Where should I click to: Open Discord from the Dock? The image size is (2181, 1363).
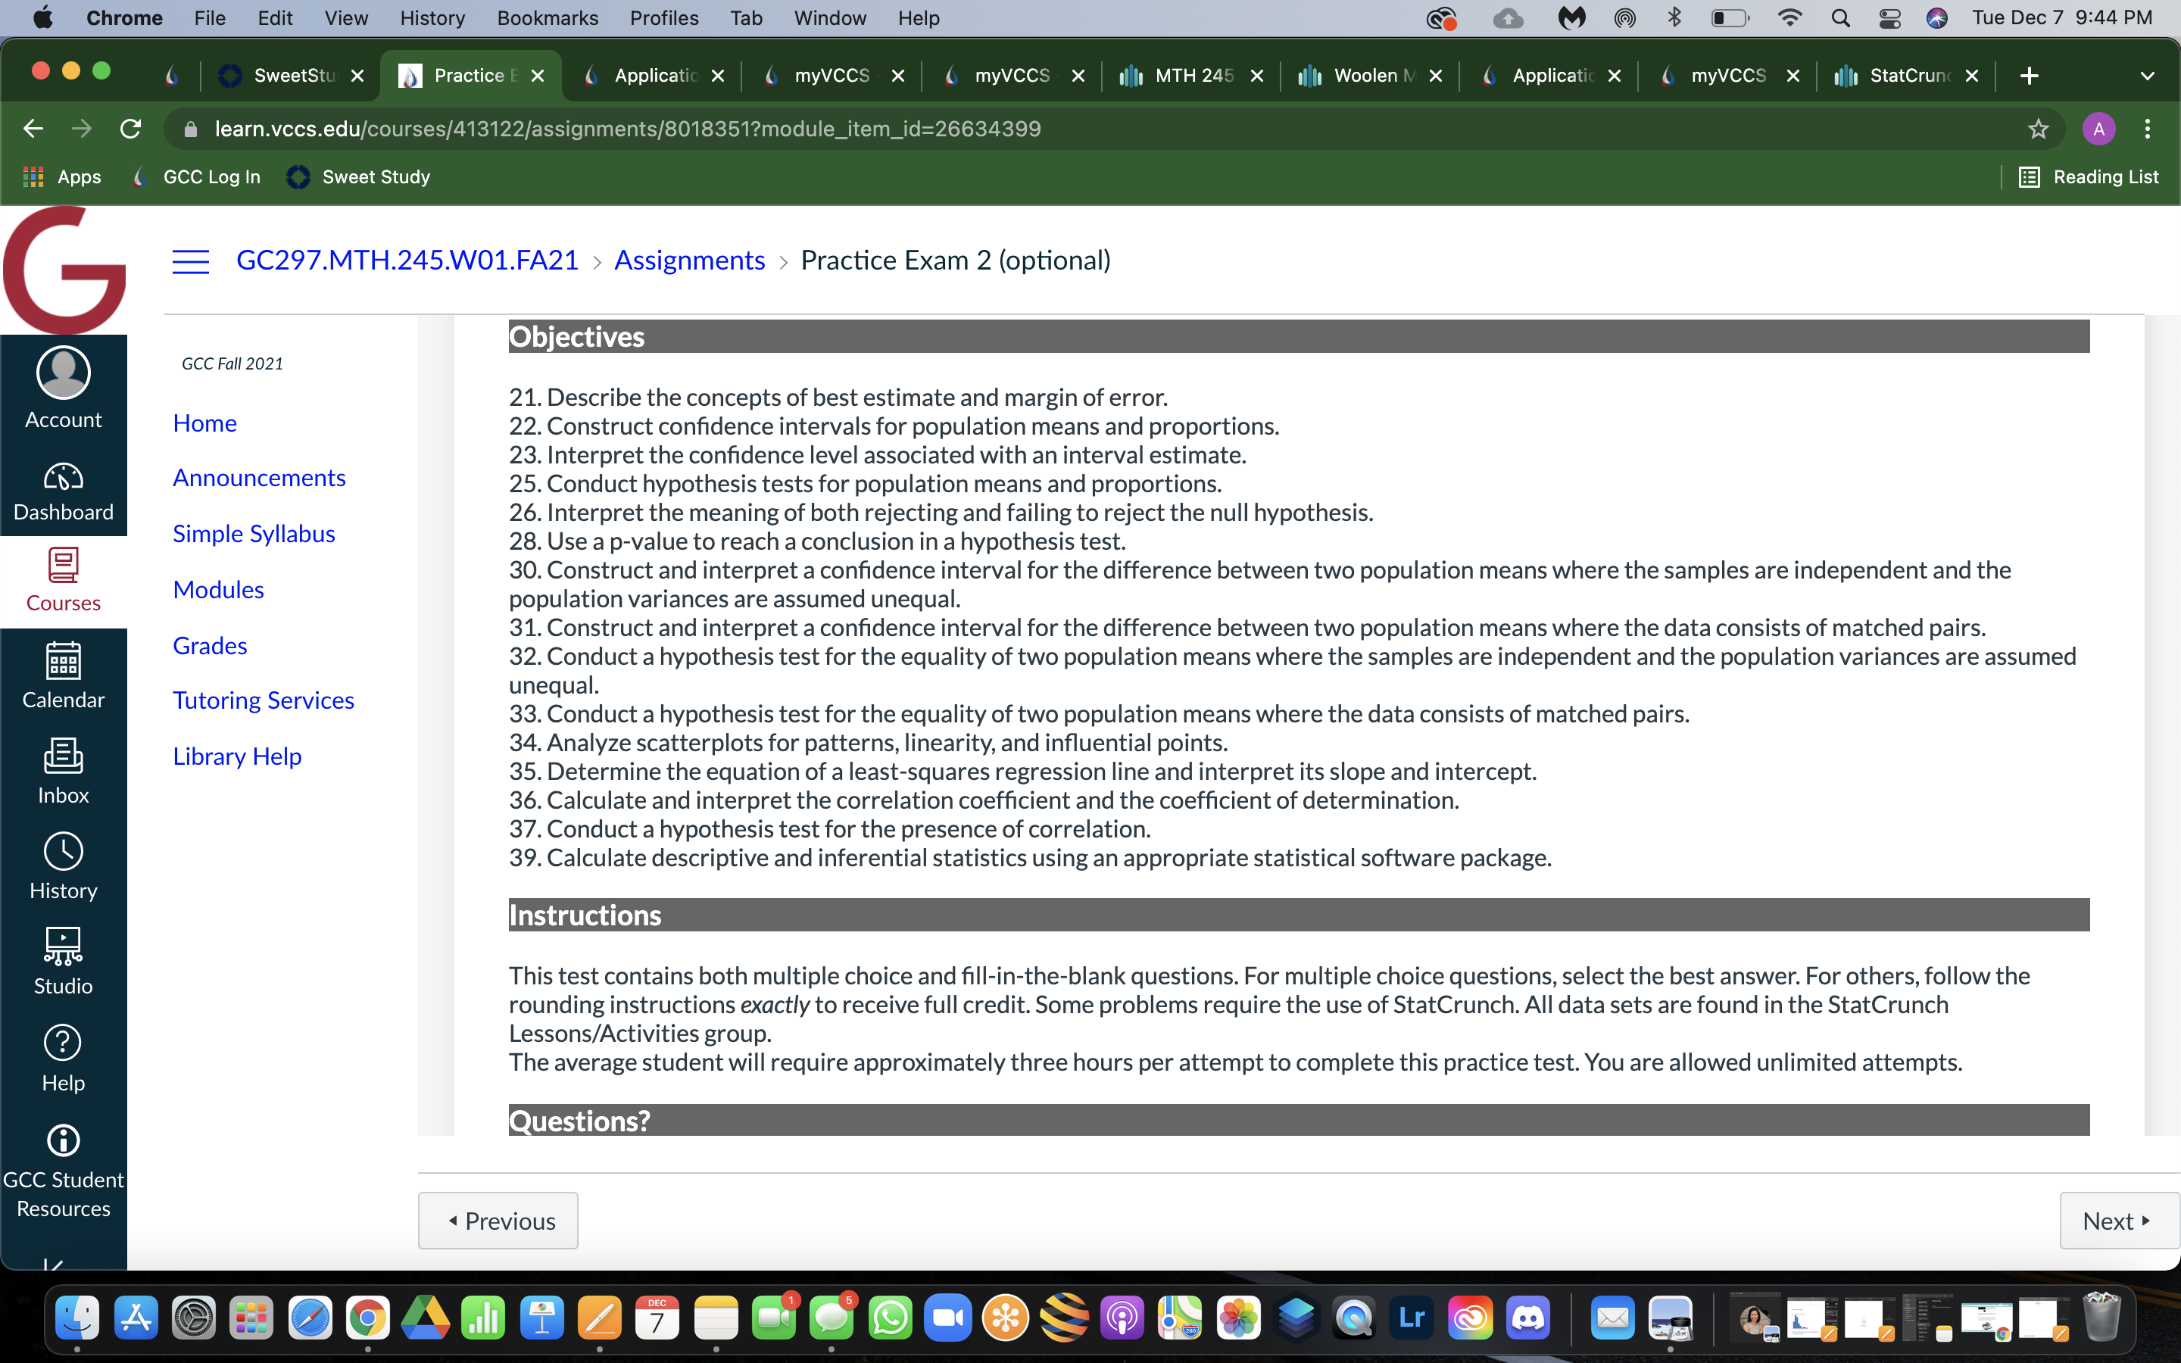[x=1528, y=1319]
